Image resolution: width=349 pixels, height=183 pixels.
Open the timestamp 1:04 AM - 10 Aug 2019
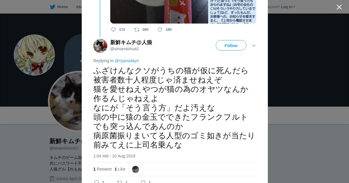[114, 156]
